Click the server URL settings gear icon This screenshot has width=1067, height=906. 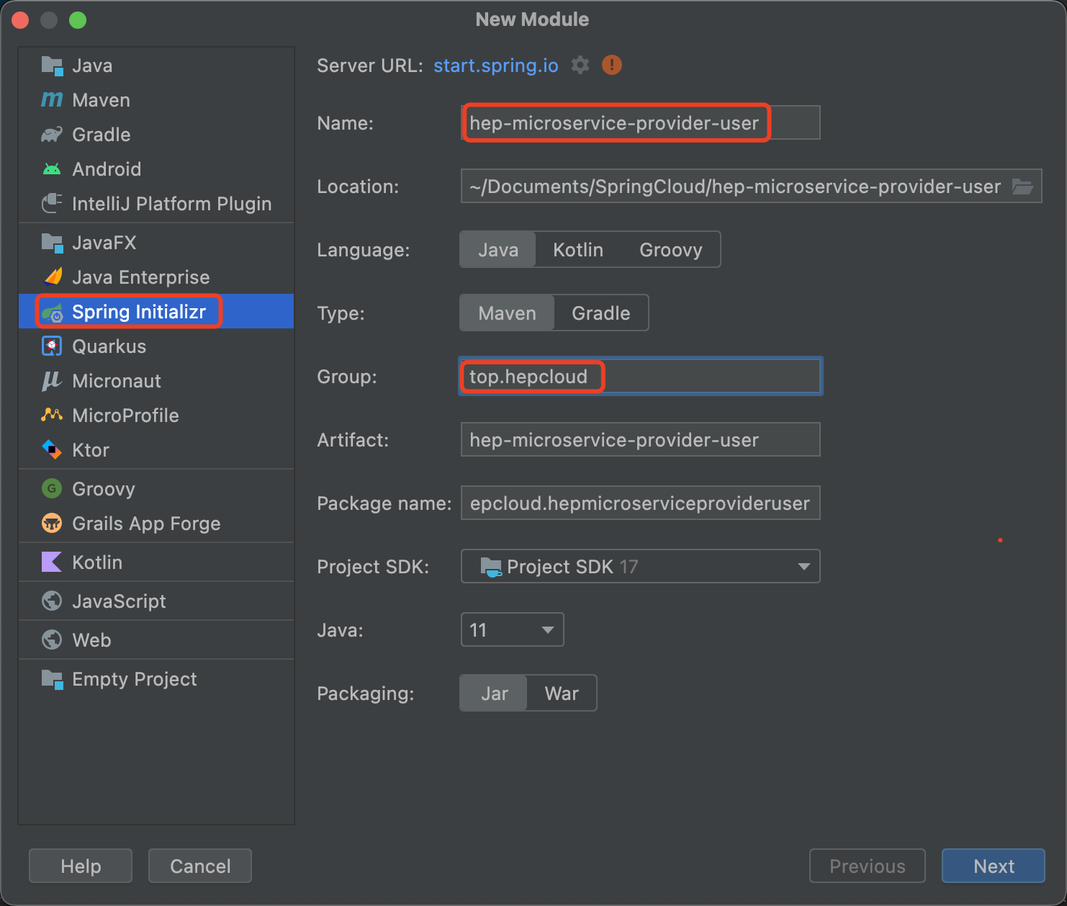[x=580, y=66]
